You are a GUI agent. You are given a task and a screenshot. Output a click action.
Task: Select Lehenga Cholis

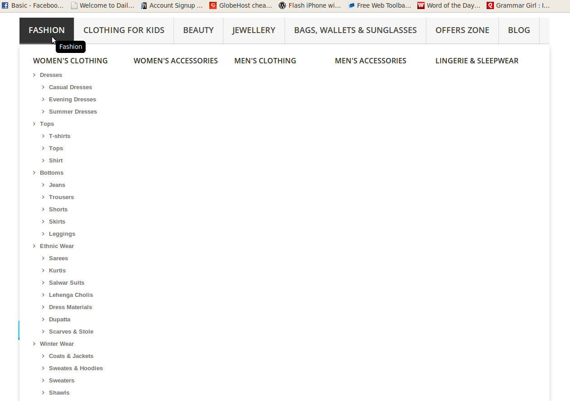[71, 295]
